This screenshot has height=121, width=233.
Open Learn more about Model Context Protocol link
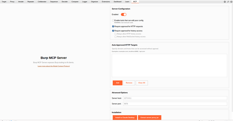(54, 66)
